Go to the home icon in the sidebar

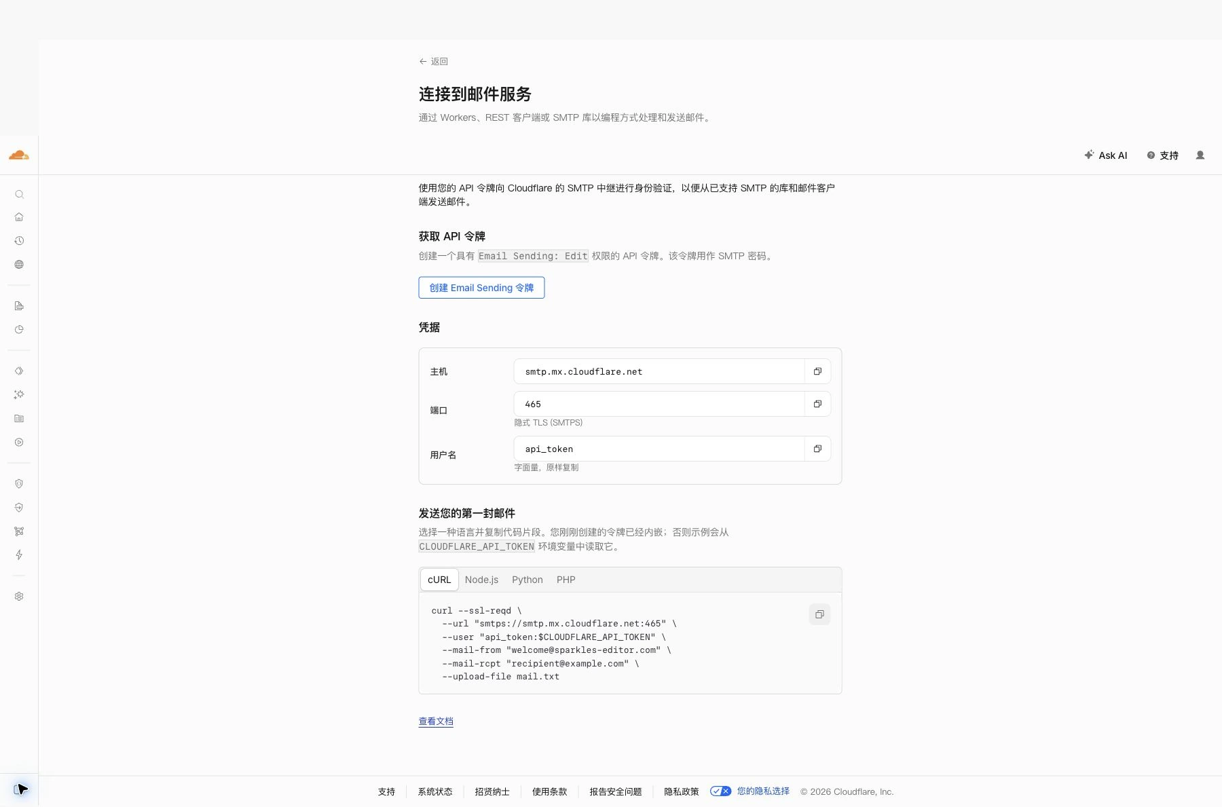click(19, 217)
